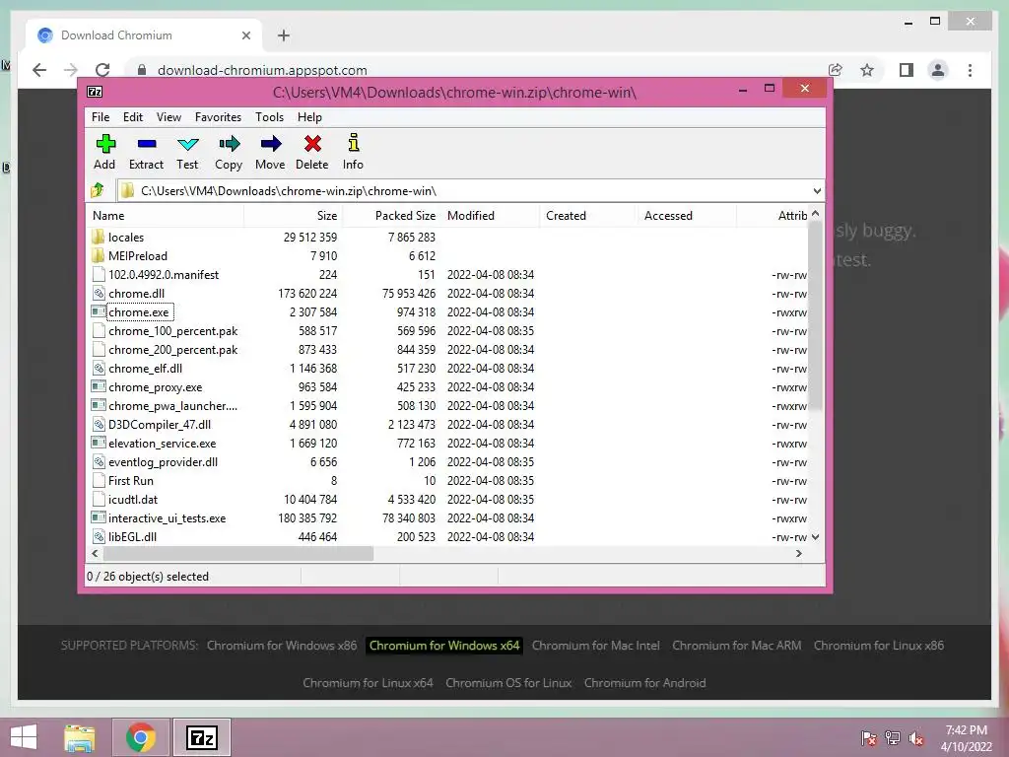Expand the address path dropdown

click(x=817, y=191)
